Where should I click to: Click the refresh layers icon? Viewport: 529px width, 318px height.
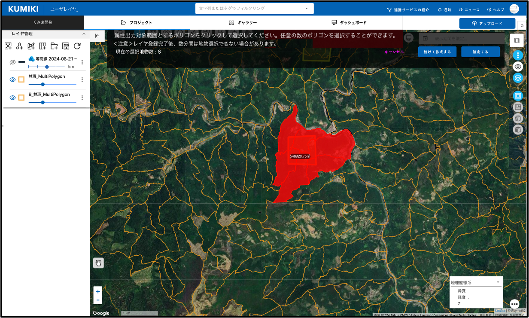click(x=77, y=46)
